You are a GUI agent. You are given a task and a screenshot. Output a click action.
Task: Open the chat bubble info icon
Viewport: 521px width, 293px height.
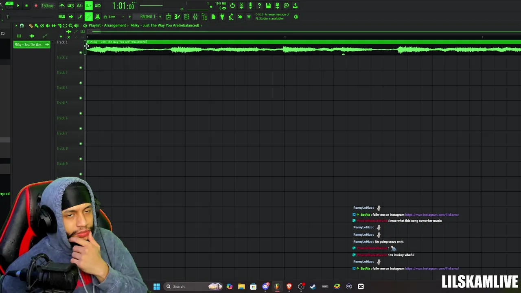click(x=286, y=6)
